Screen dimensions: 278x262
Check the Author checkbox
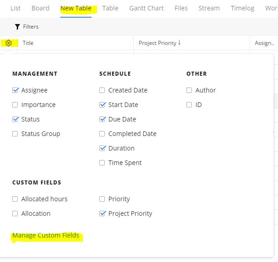[190, 90]
